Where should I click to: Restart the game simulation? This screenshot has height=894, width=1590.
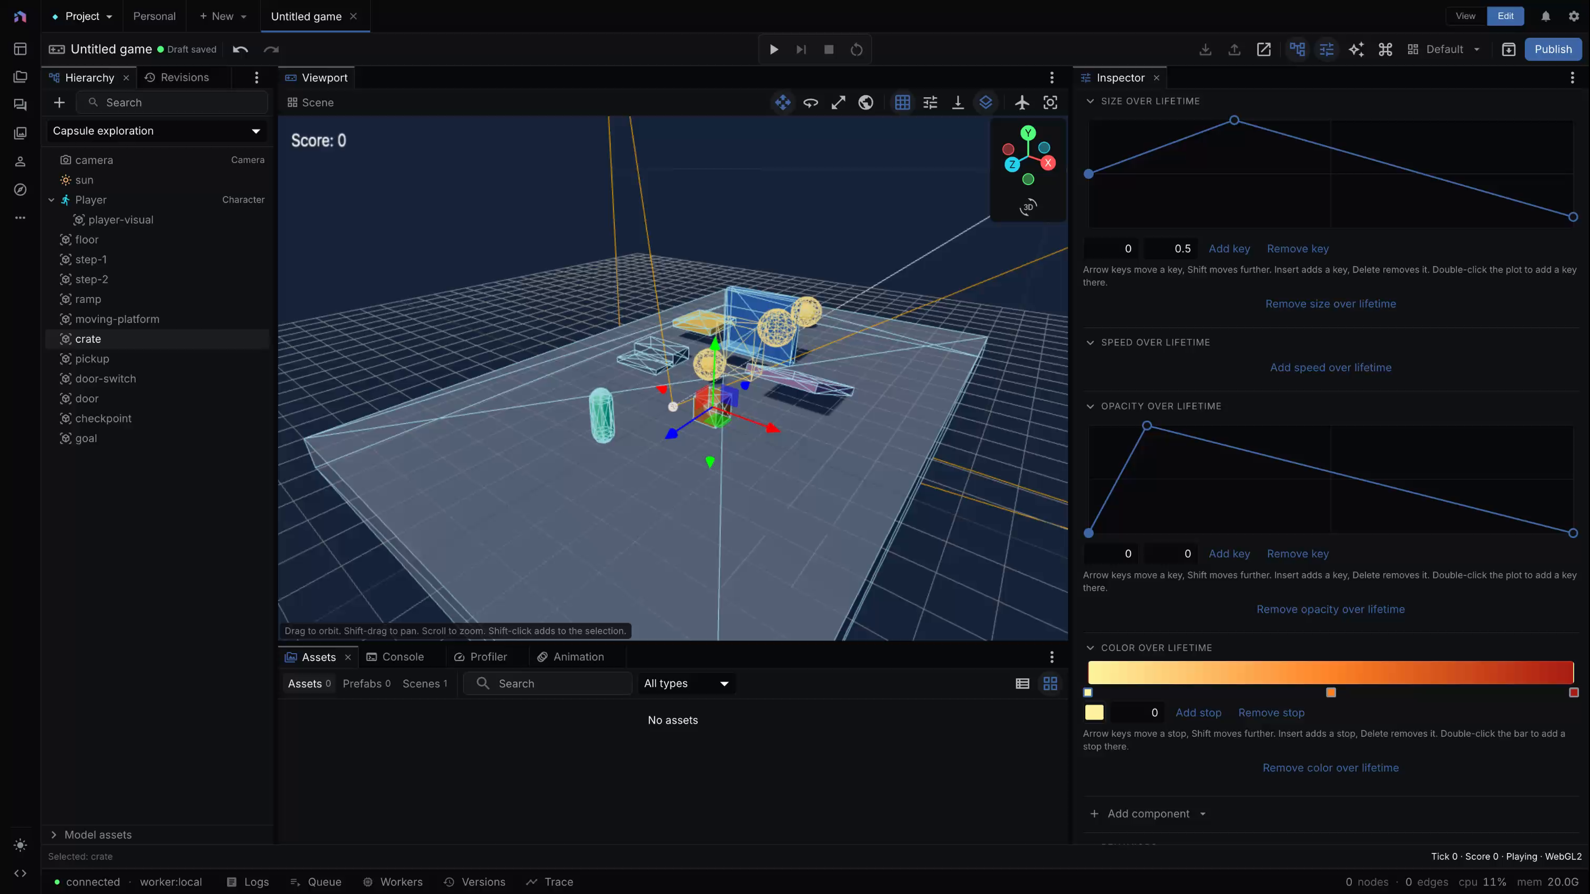857,49
